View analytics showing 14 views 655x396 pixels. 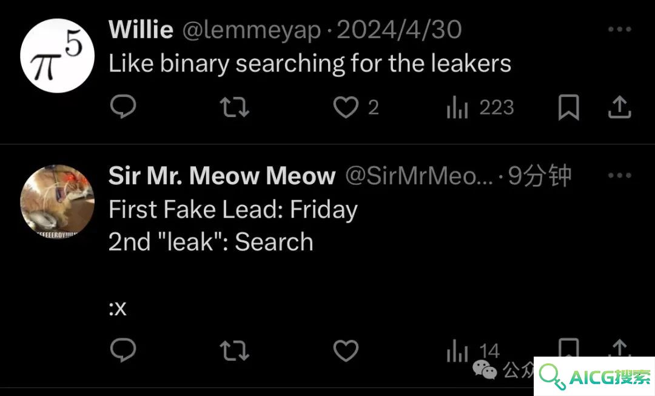click(x=473, y=351)
